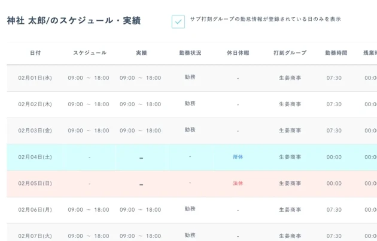Click the 休日休暇 column header

pyautogui.click(x=238, y=53)
